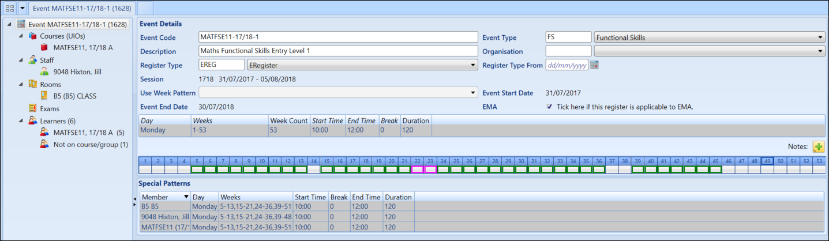Click the Learners (6) people icon

[33, 121]
